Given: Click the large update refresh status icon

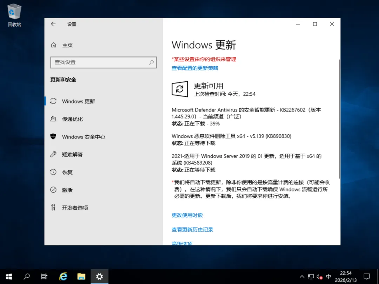Looking at the screenshot, I should click(x=180, y=89).
